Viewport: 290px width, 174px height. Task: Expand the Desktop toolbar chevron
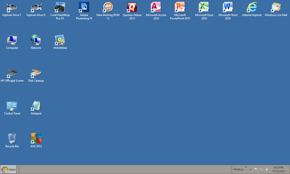[246, 167]
